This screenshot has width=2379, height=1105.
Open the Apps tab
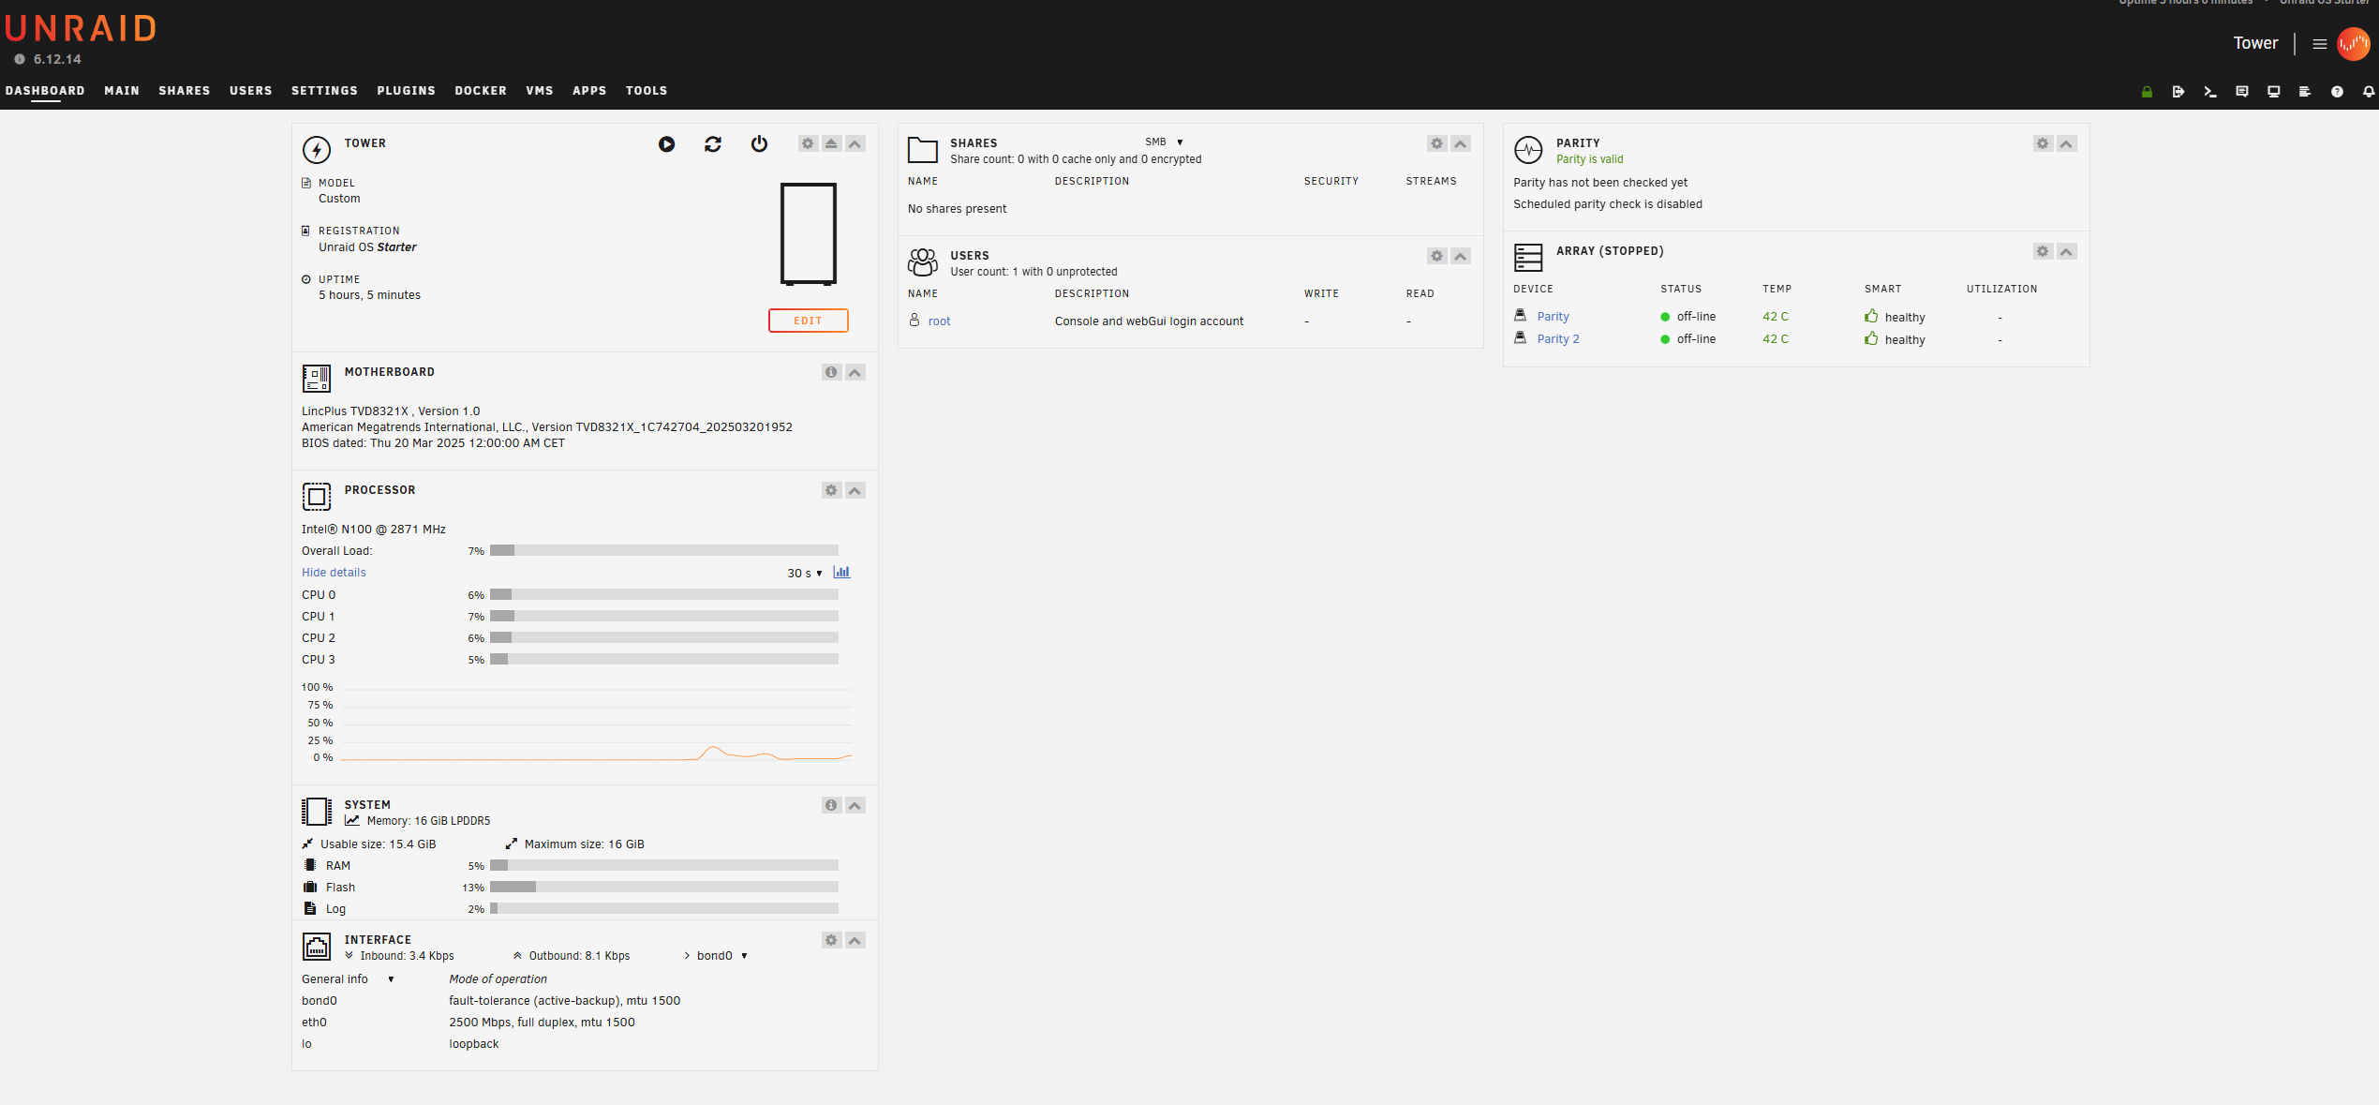[589, 91]
